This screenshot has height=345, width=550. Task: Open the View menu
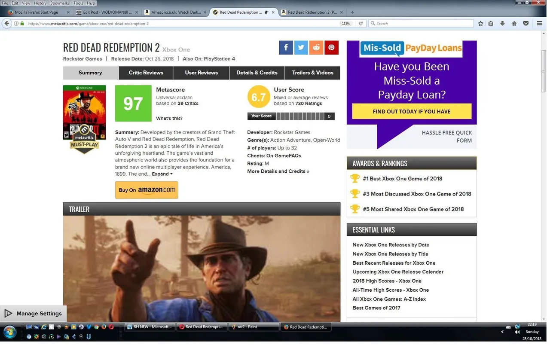26,3
